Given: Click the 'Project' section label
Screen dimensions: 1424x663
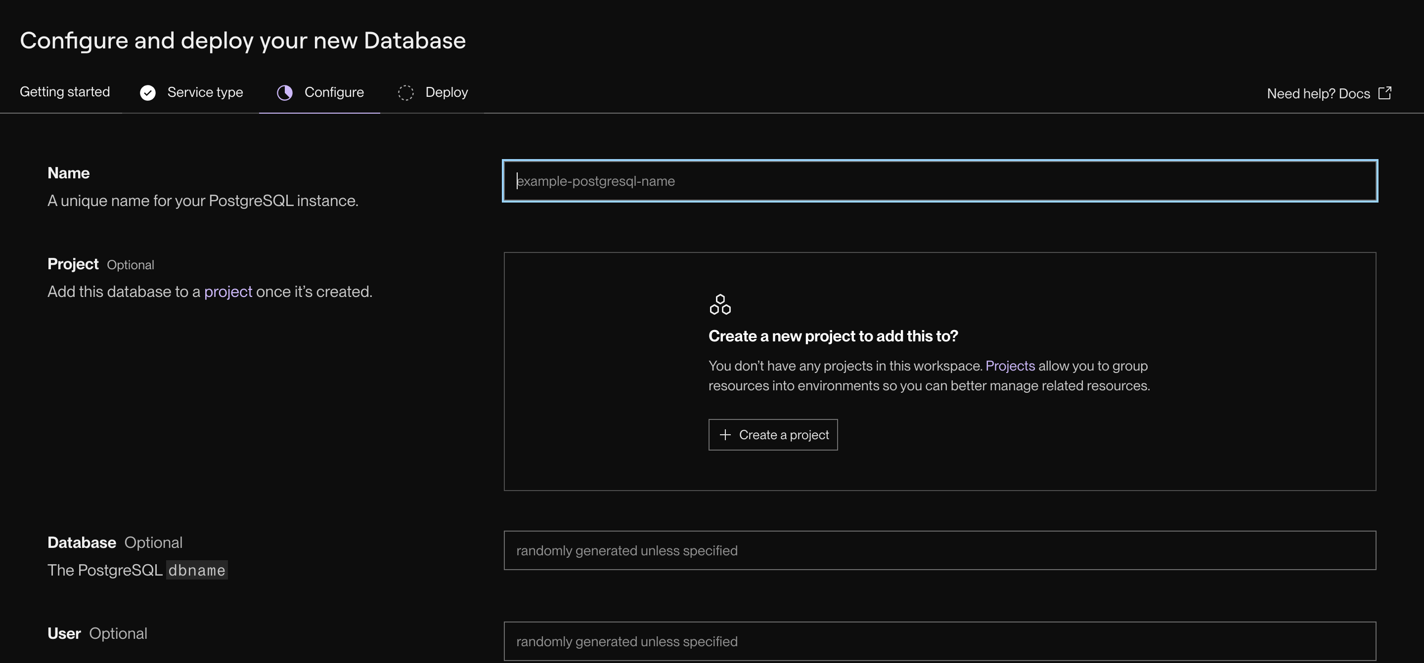Looking at the screenshot, I should tap(73, 264).
